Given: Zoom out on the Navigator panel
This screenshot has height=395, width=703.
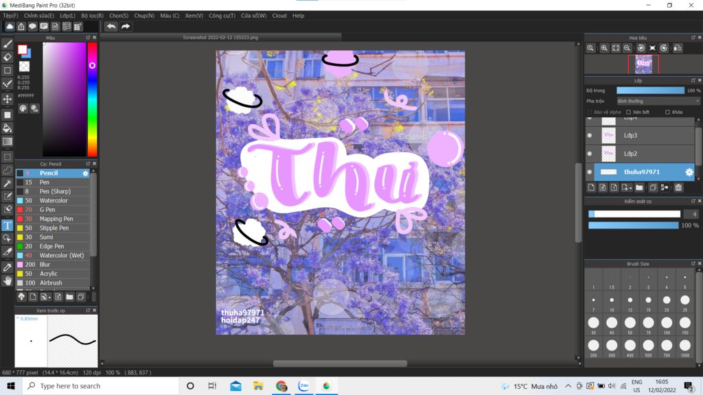Looking at the screenshot, I should tap(627, 48).
